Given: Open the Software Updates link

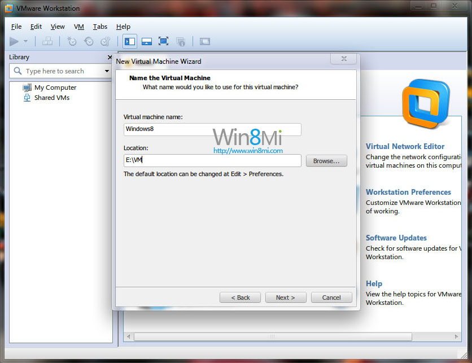Looking at the screenshot, I should tap(396, 238).
